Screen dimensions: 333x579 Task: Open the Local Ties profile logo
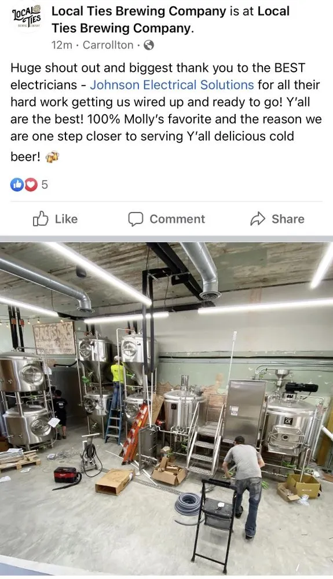point(27,18)
